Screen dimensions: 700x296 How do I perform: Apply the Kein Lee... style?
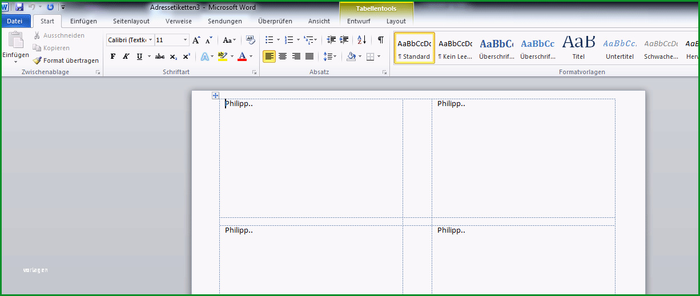point(455,47)
